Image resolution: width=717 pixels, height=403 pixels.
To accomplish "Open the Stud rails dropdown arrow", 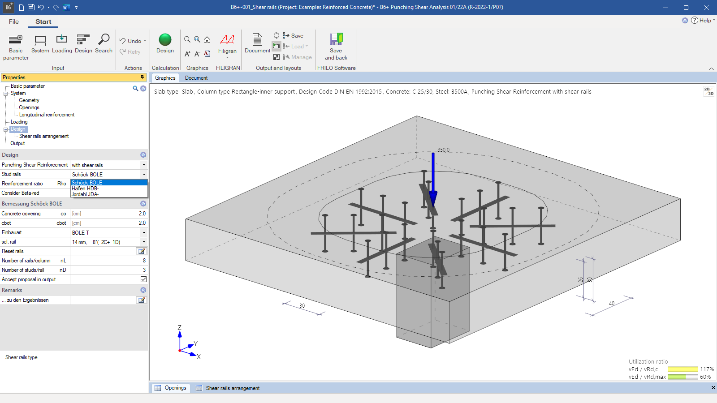I will pyautogui.click(x=144, y=175).
